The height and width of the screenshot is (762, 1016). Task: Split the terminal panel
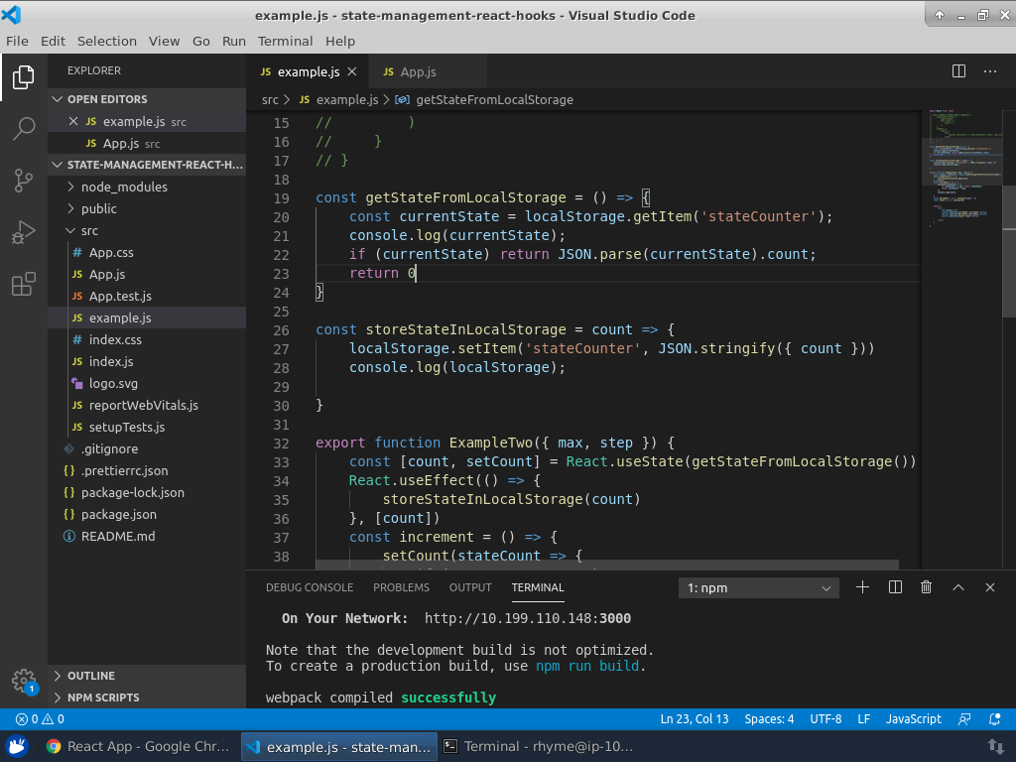tap(895, 587)
